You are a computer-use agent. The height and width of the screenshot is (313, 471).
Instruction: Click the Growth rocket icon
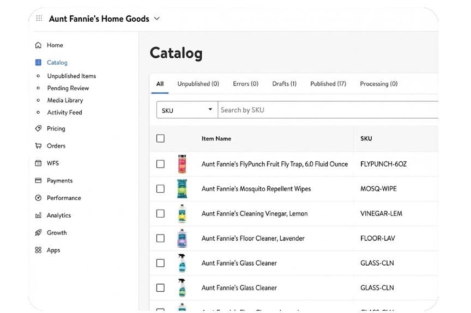[x=38, y=233]
